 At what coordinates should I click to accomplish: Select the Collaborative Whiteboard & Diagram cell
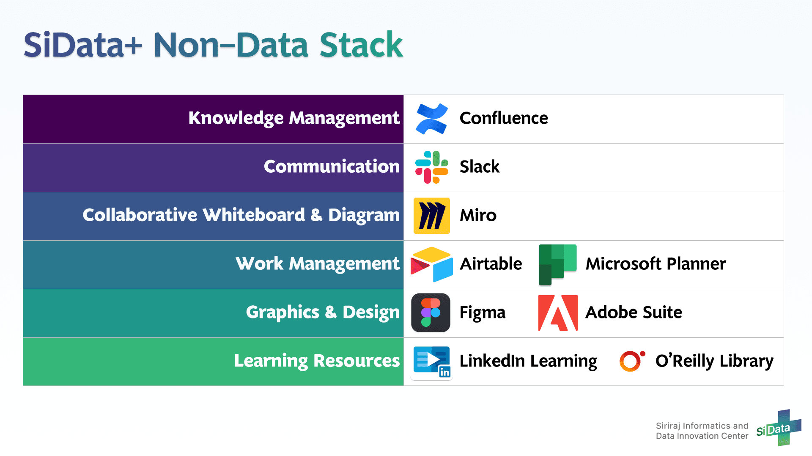213,216
